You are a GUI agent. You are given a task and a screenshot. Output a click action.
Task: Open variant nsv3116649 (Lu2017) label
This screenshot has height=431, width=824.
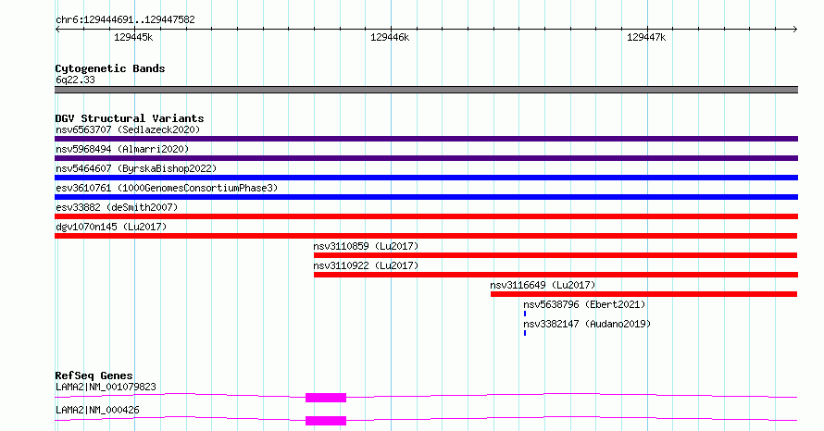pyautogui.click(x=543, y=285)
